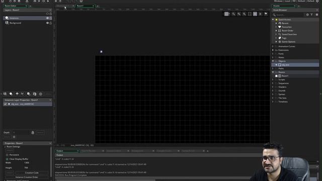Click the gear icon below Depth field

click(x=14, y=137)
